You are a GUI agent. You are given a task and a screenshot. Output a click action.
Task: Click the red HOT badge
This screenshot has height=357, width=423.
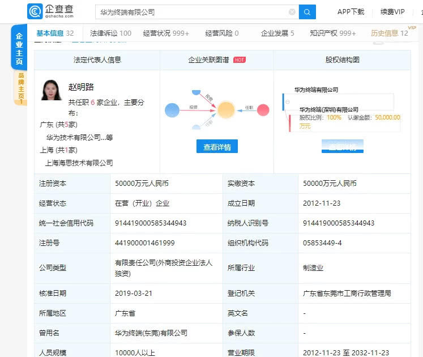pos(240,60)
